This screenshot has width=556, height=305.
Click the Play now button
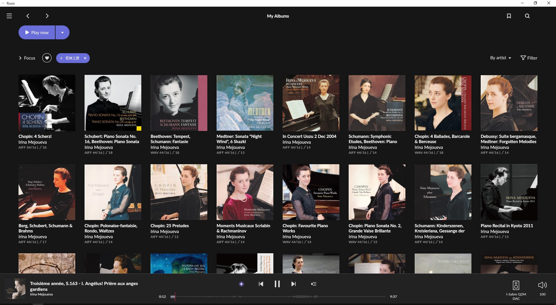pos(37,32)
